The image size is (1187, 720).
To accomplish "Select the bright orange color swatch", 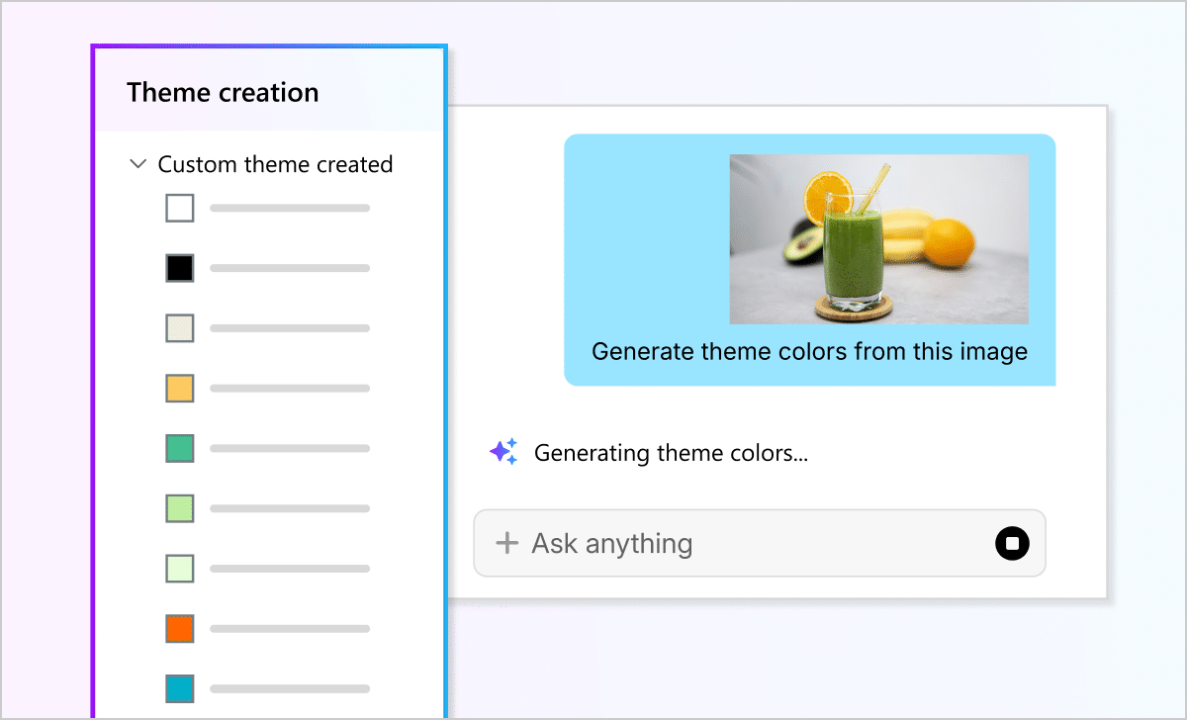I will [180, 628].
